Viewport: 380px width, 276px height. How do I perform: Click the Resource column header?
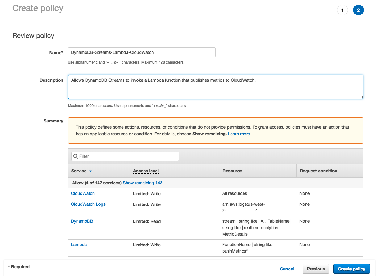(x=232, y=171)
